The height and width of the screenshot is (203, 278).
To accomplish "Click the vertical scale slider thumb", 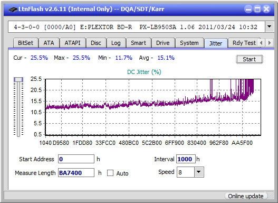I will (18, 79).
